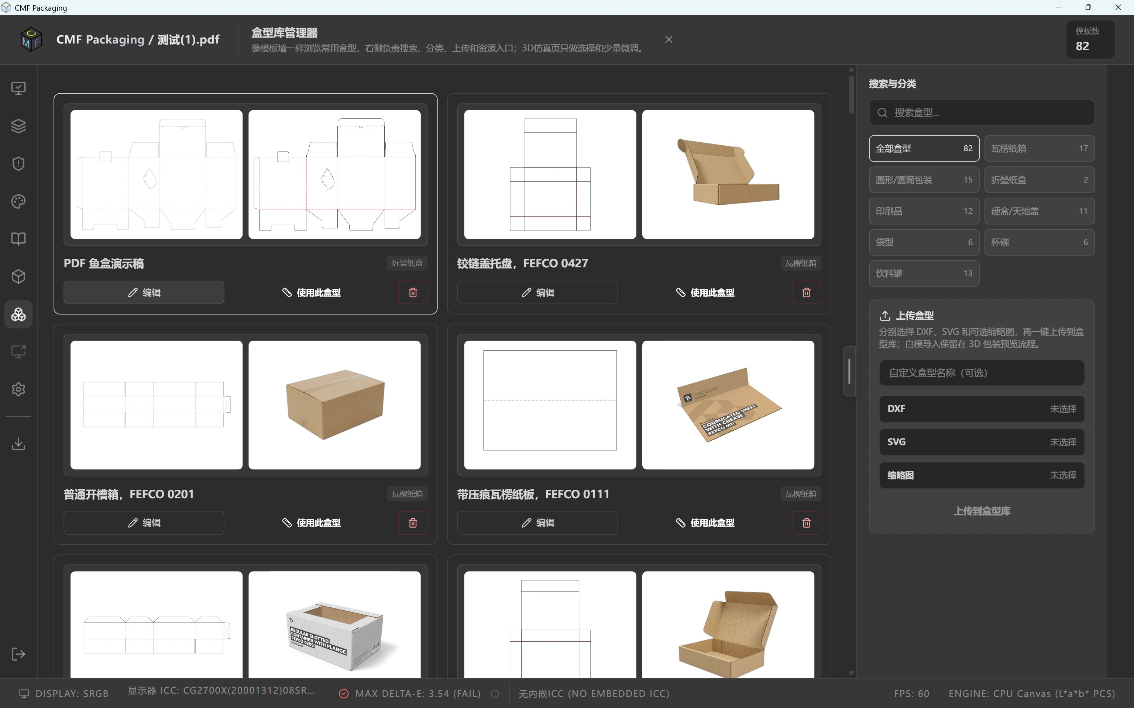This screenshot has height=708, width=1134.
Task: Click the download sidebar icon
Action: 18,444
